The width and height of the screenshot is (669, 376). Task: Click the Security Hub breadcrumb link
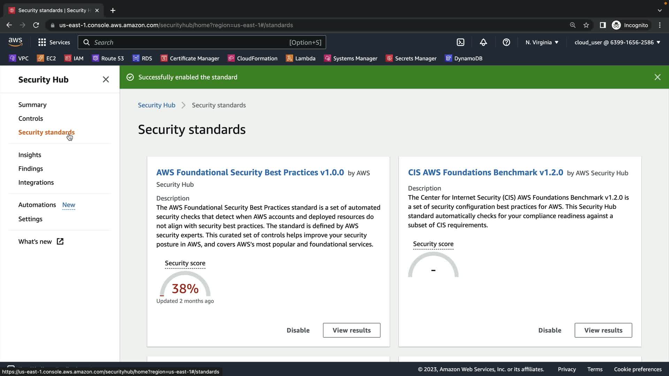pos(156,105)
